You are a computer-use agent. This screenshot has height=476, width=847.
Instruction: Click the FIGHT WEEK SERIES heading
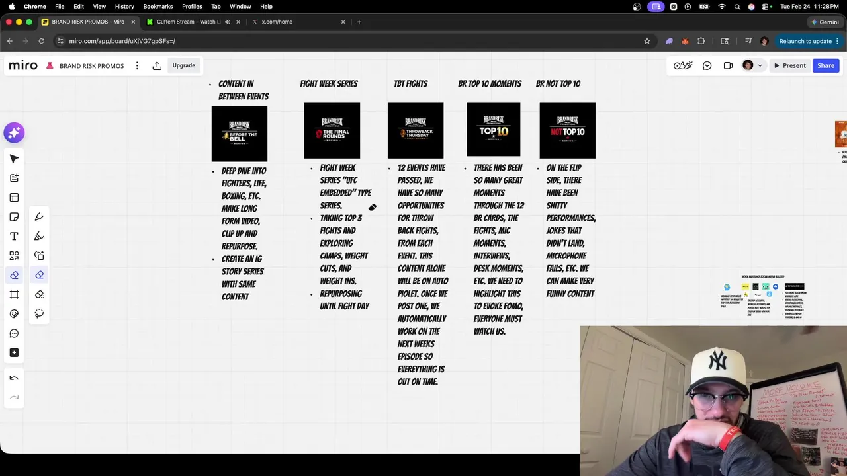coord(329,84)
